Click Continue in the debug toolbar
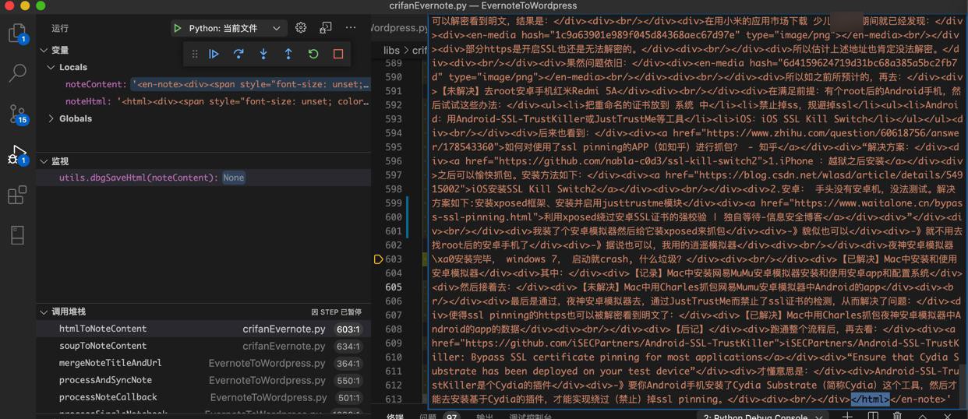 click(214, 55)
